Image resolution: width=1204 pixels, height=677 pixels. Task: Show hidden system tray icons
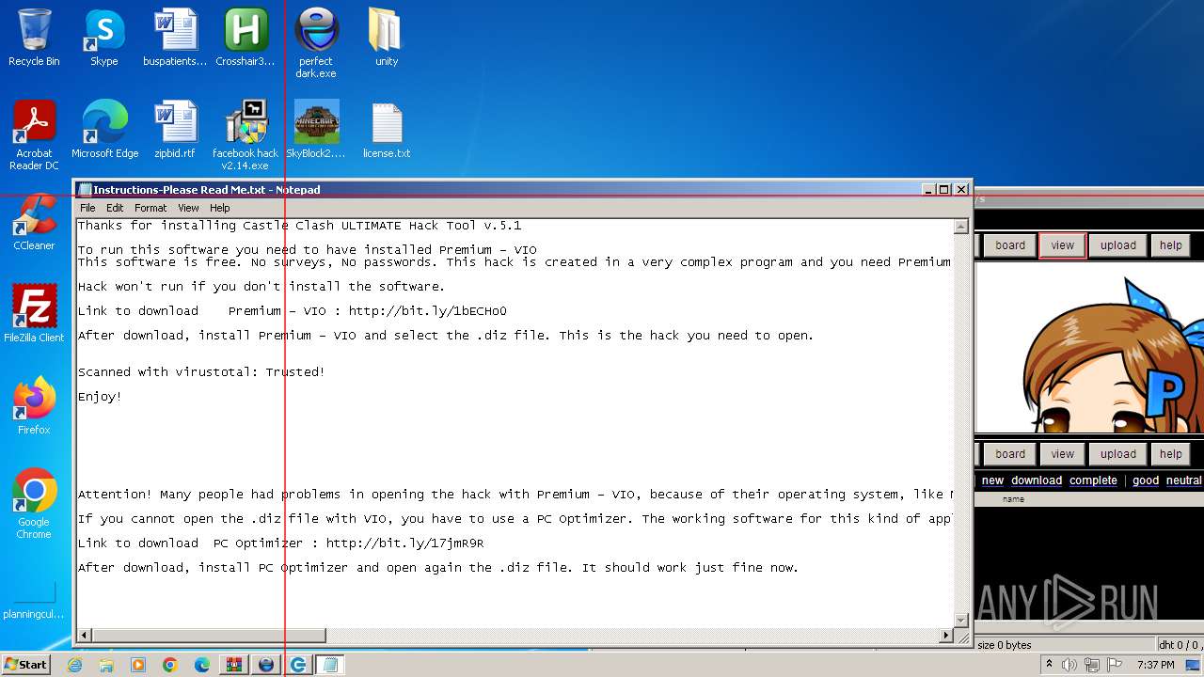tap(1050, 665)
